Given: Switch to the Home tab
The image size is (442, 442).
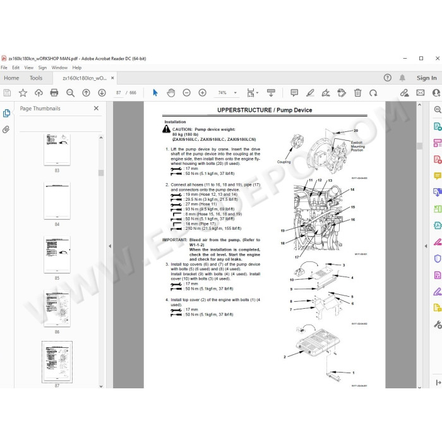Looking at the screenshot, I should (11, 78).
